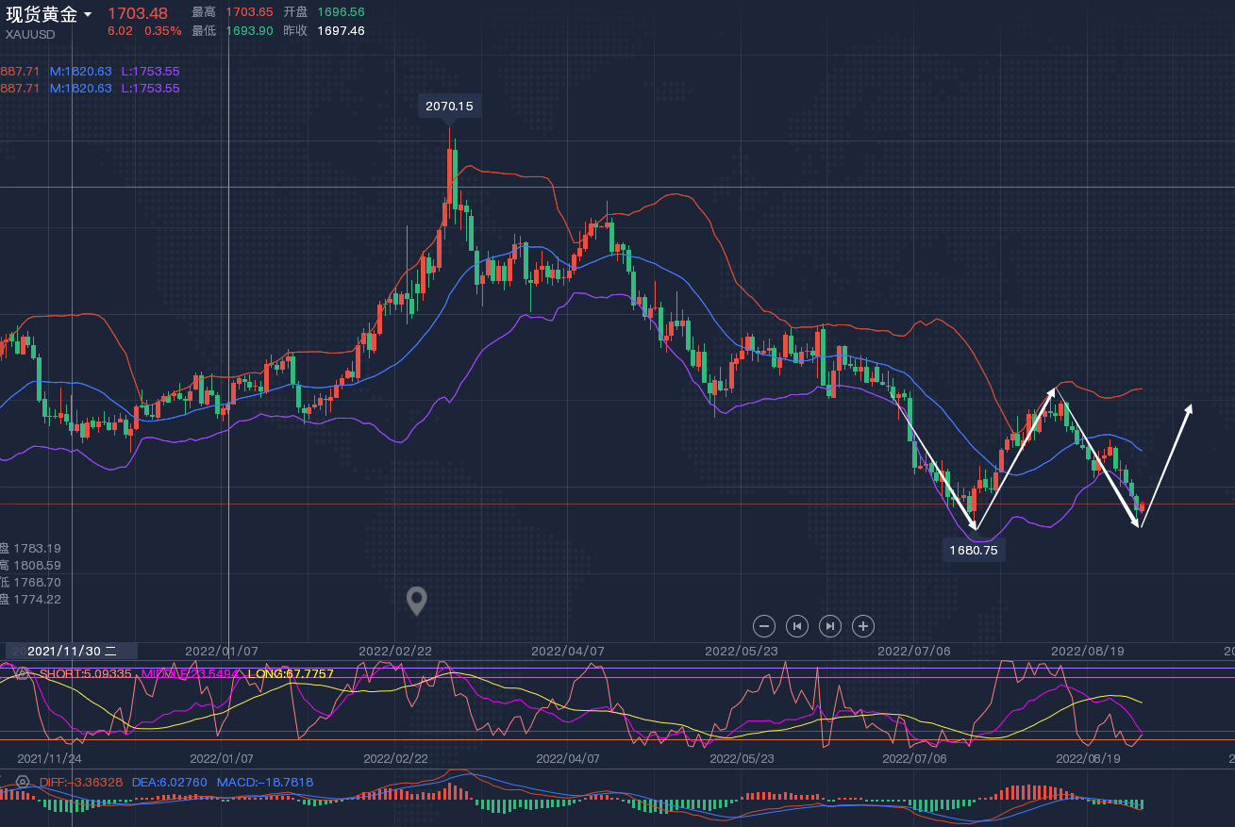Click the 1680.75 low price label
Image resolution: width=1235 pixels, height=827 pixels.
tap(974, 550)
